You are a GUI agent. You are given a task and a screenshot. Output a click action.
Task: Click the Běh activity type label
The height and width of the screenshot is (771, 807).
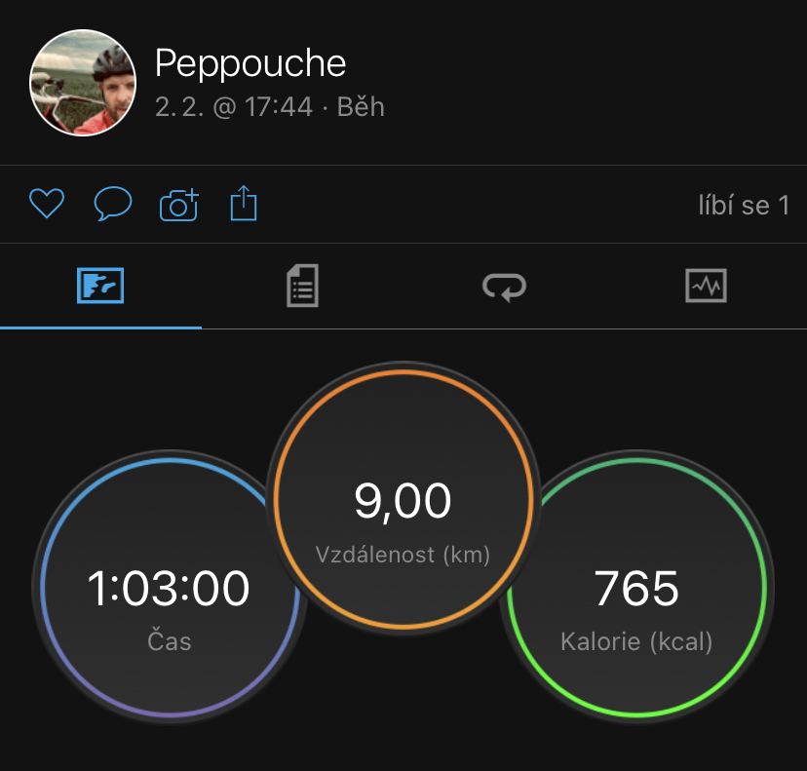(x=361, y=107)
